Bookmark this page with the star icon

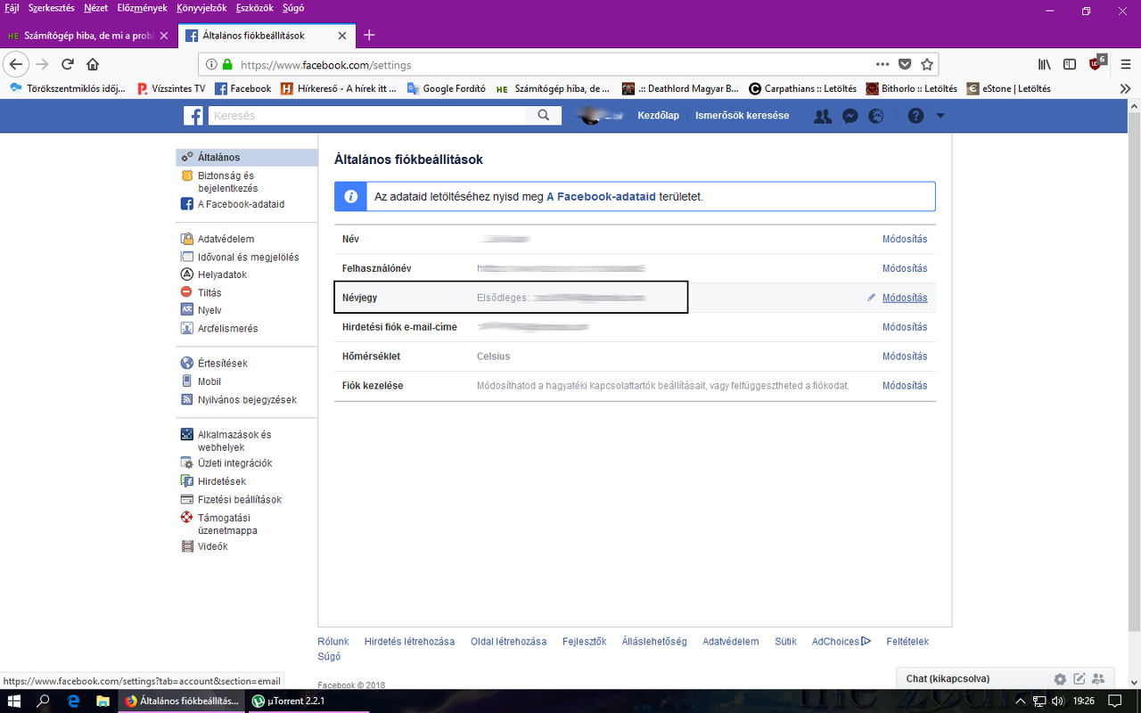tap(927, 64)
